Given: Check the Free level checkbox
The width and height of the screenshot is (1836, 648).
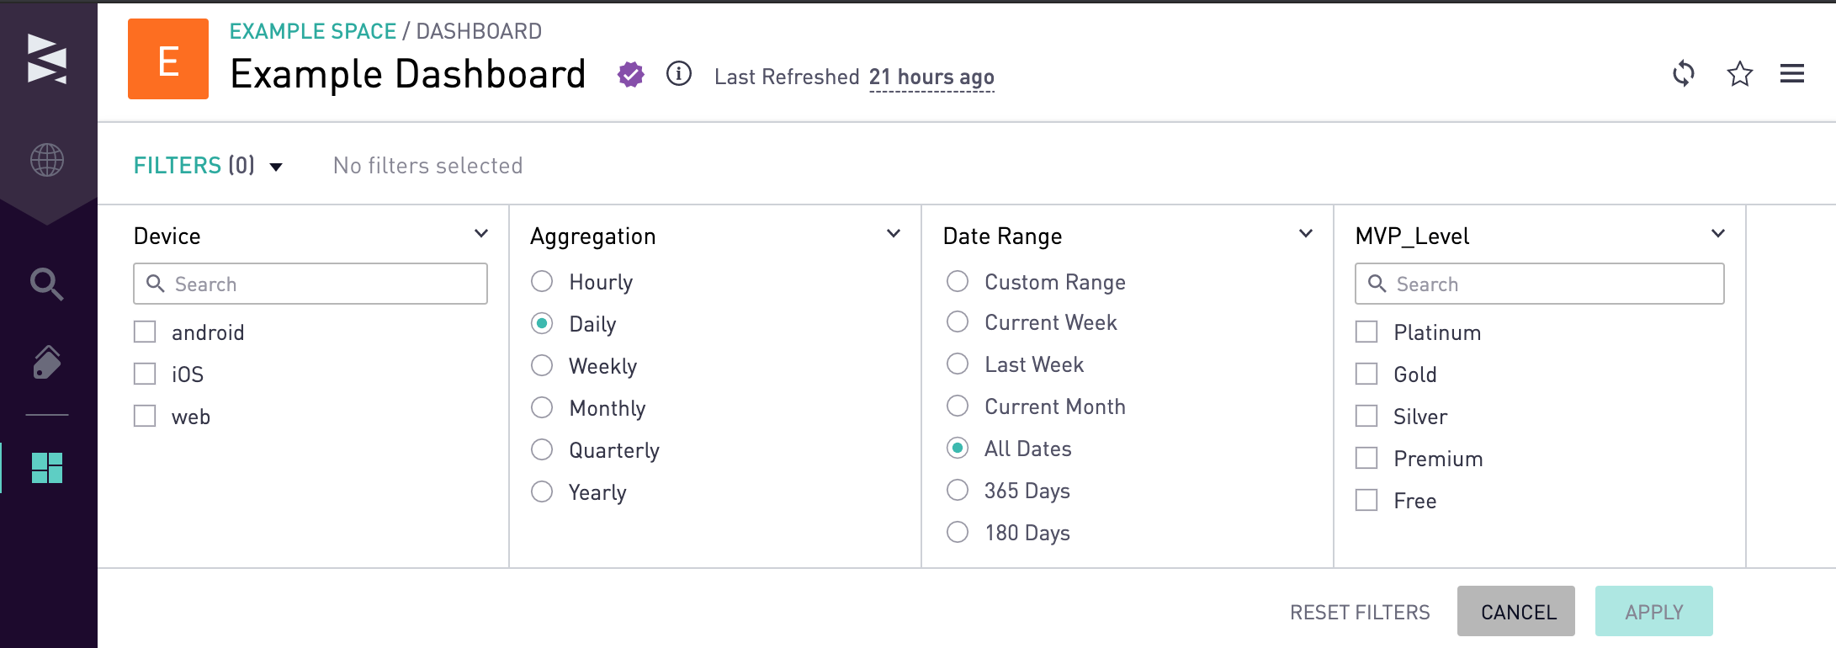Looking at the screenshot, I should tap(1367, 501).
